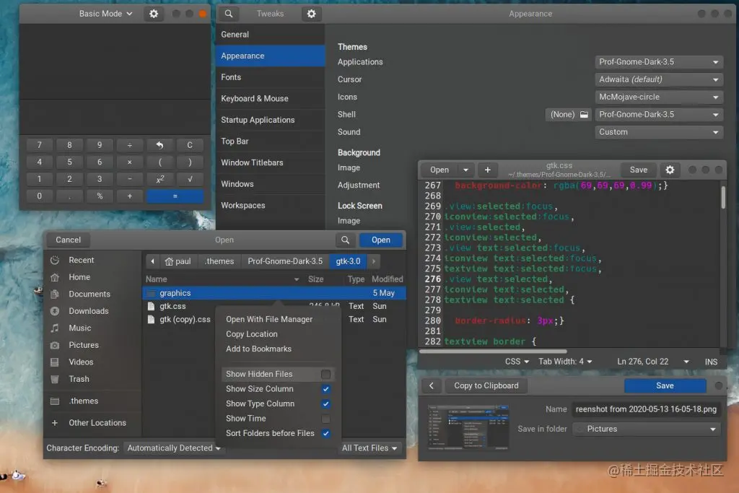The image size is (739, 493).
Task: Open Documents in the file dialog sidebar
Action: tap(93, 294)
